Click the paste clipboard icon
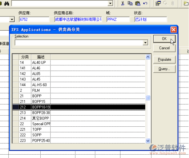 coord(138,3)
